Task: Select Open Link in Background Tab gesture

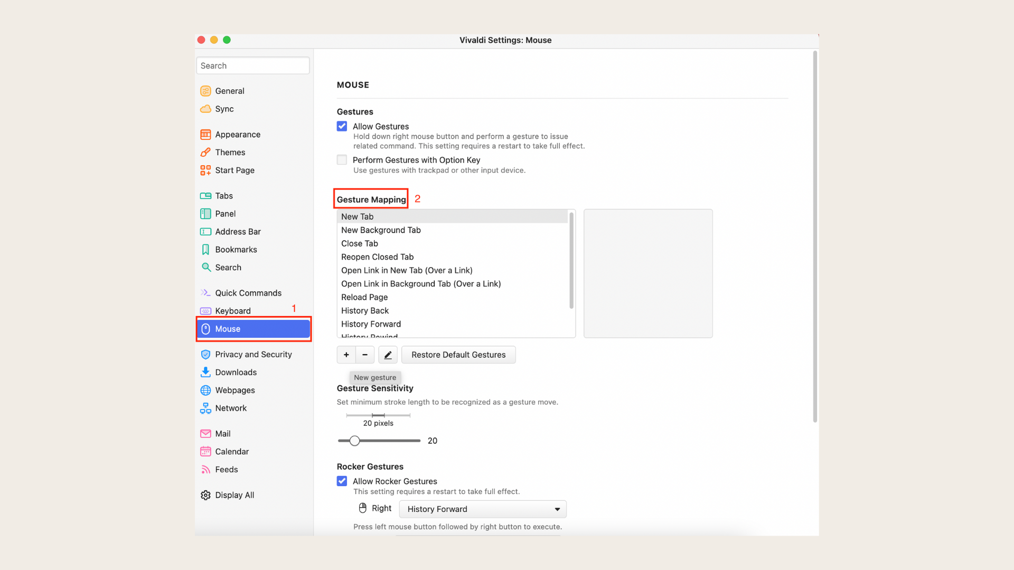Action: 452,284
